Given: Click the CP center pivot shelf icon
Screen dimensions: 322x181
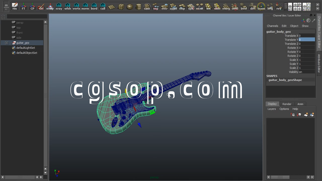Looking at the screenshot, I should pyautogui.click(x=32, y=7).
